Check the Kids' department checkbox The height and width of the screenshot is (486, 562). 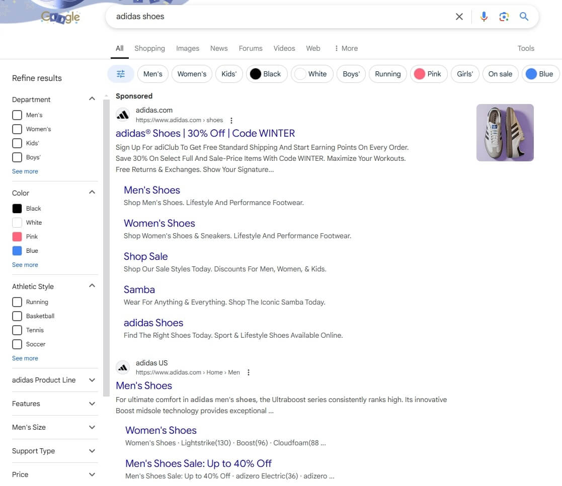point(17,143)
